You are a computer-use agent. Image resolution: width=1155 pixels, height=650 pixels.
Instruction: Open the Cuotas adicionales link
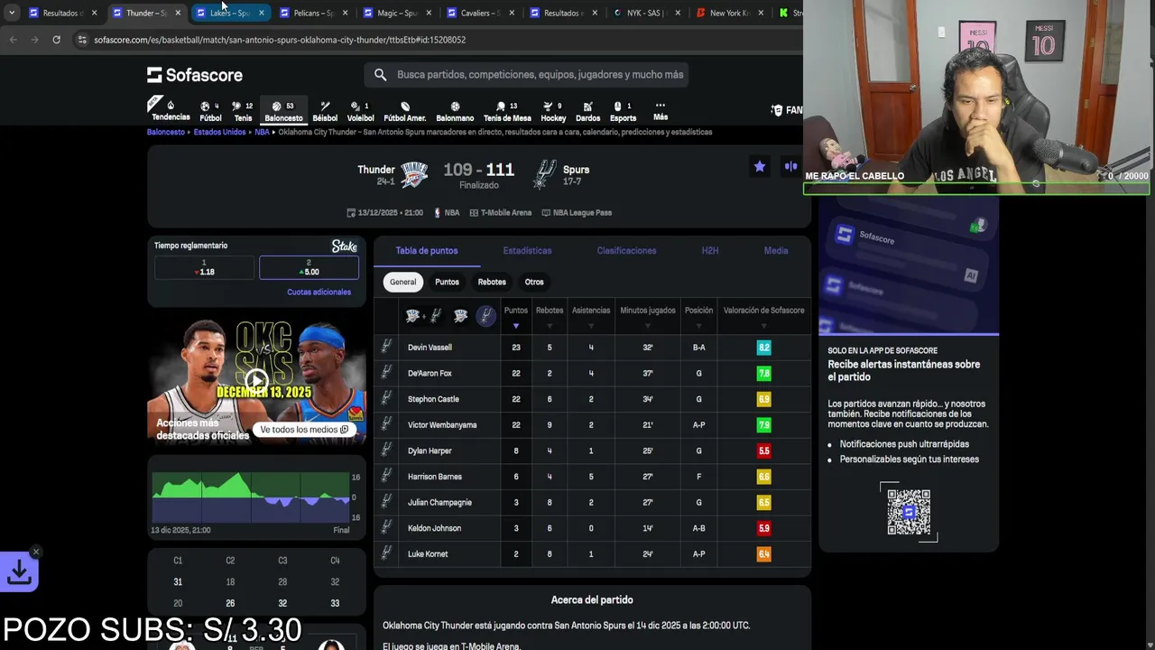tap(319, 292)
